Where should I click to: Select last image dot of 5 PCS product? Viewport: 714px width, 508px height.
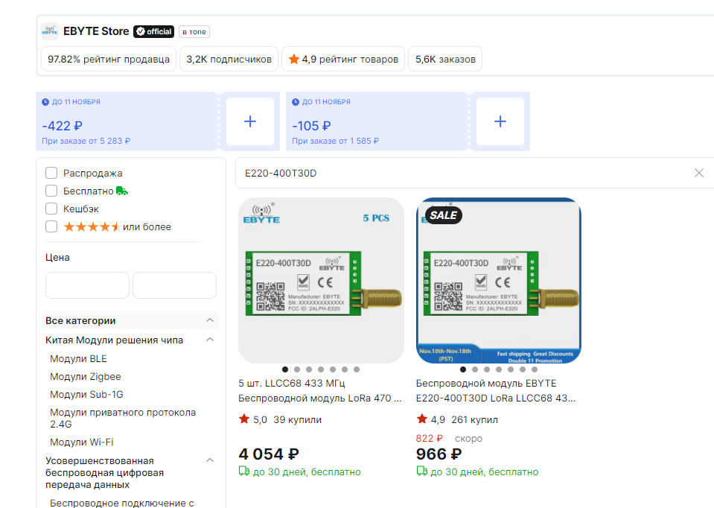click(357, 369)
